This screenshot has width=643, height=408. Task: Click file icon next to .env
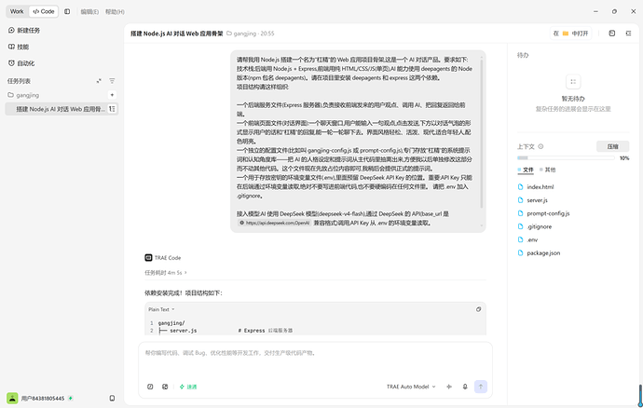point(520,239)
